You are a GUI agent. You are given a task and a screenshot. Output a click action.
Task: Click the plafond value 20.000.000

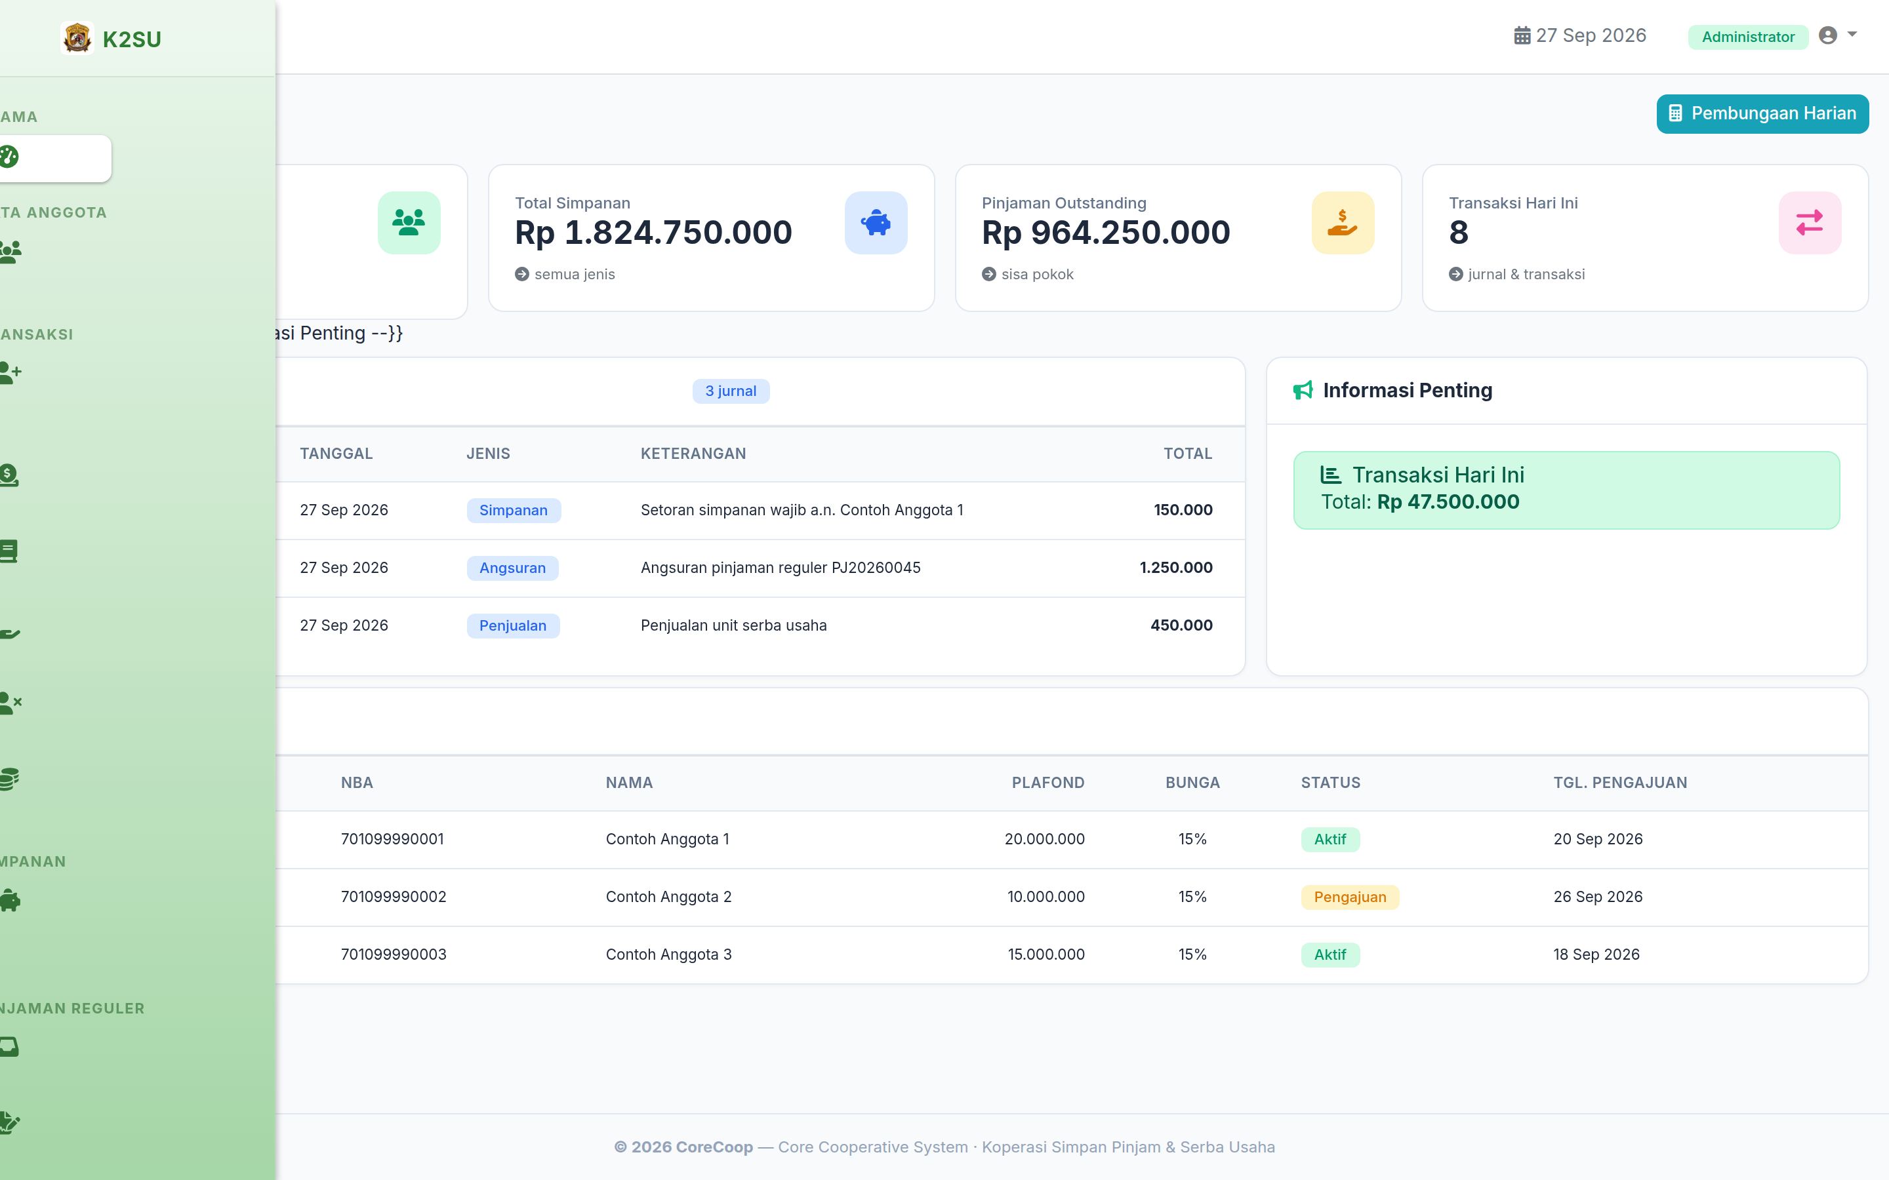point(1044,839)
